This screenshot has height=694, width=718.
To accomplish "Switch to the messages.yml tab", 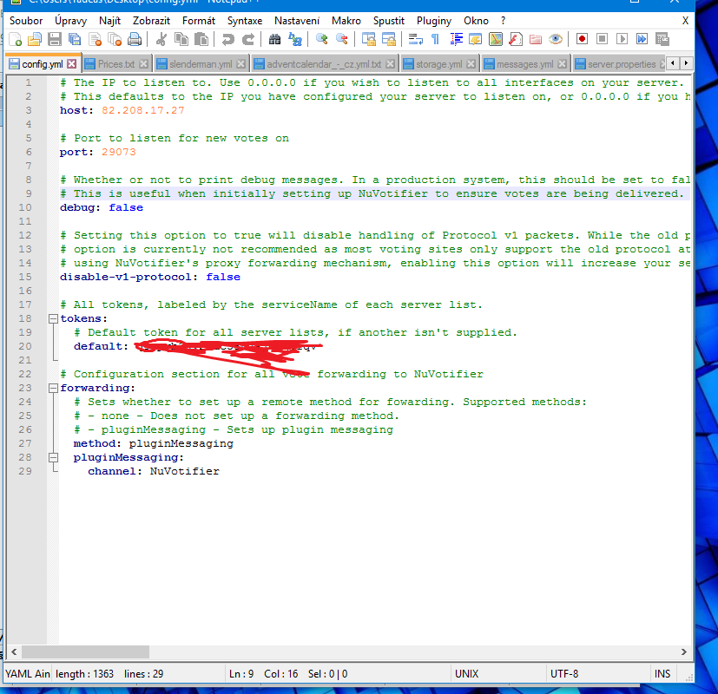I will 524,64.
